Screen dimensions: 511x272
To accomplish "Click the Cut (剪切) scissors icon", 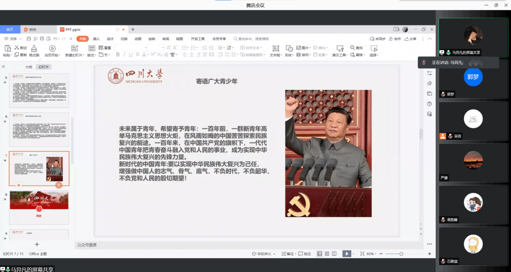I will point(20,48).
